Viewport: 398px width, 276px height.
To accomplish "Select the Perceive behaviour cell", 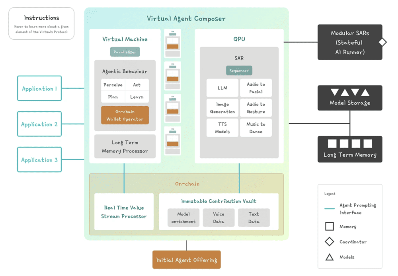I will point(113,85).
